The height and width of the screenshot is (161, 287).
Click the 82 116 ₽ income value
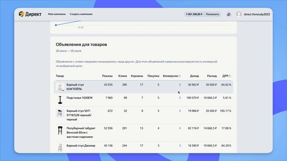click(193, 128)
